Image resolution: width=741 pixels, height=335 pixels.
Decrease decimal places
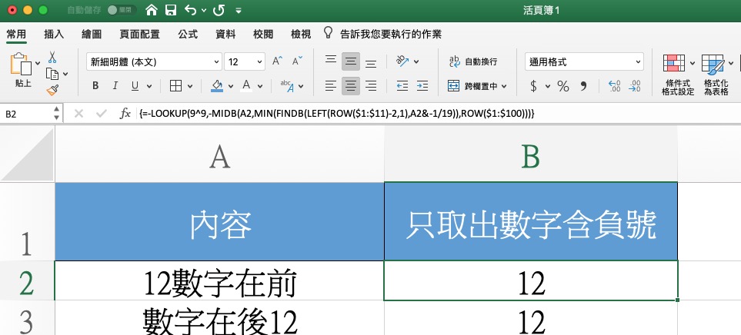point(635,86)
